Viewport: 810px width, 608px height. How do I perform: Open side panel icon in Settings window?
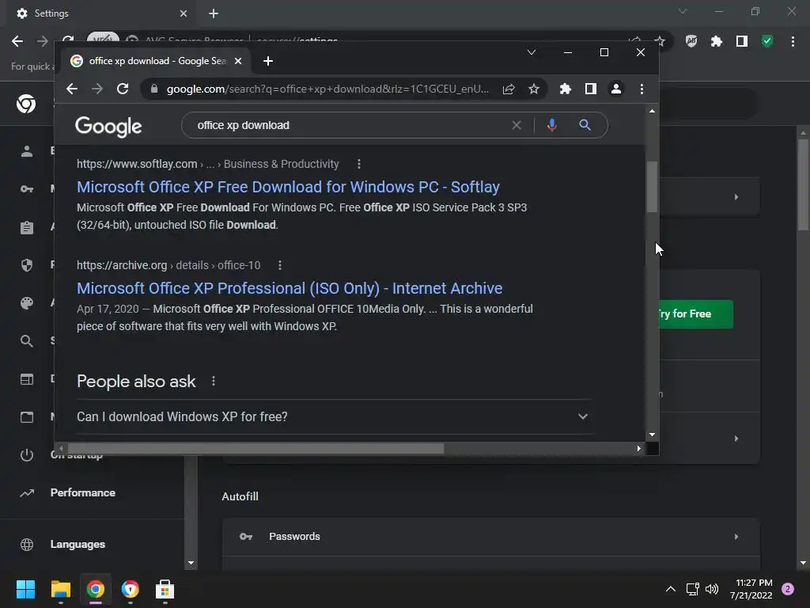(742, 41)
